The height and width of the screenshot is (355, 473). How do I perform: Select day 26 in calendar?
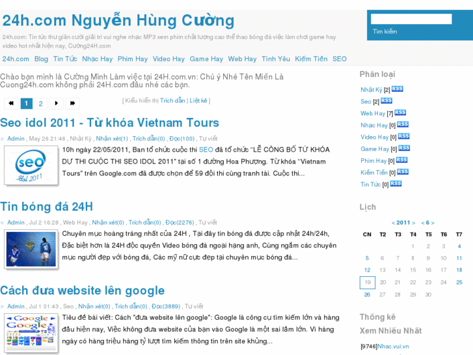pyautogui.click(x=367, y=294)
